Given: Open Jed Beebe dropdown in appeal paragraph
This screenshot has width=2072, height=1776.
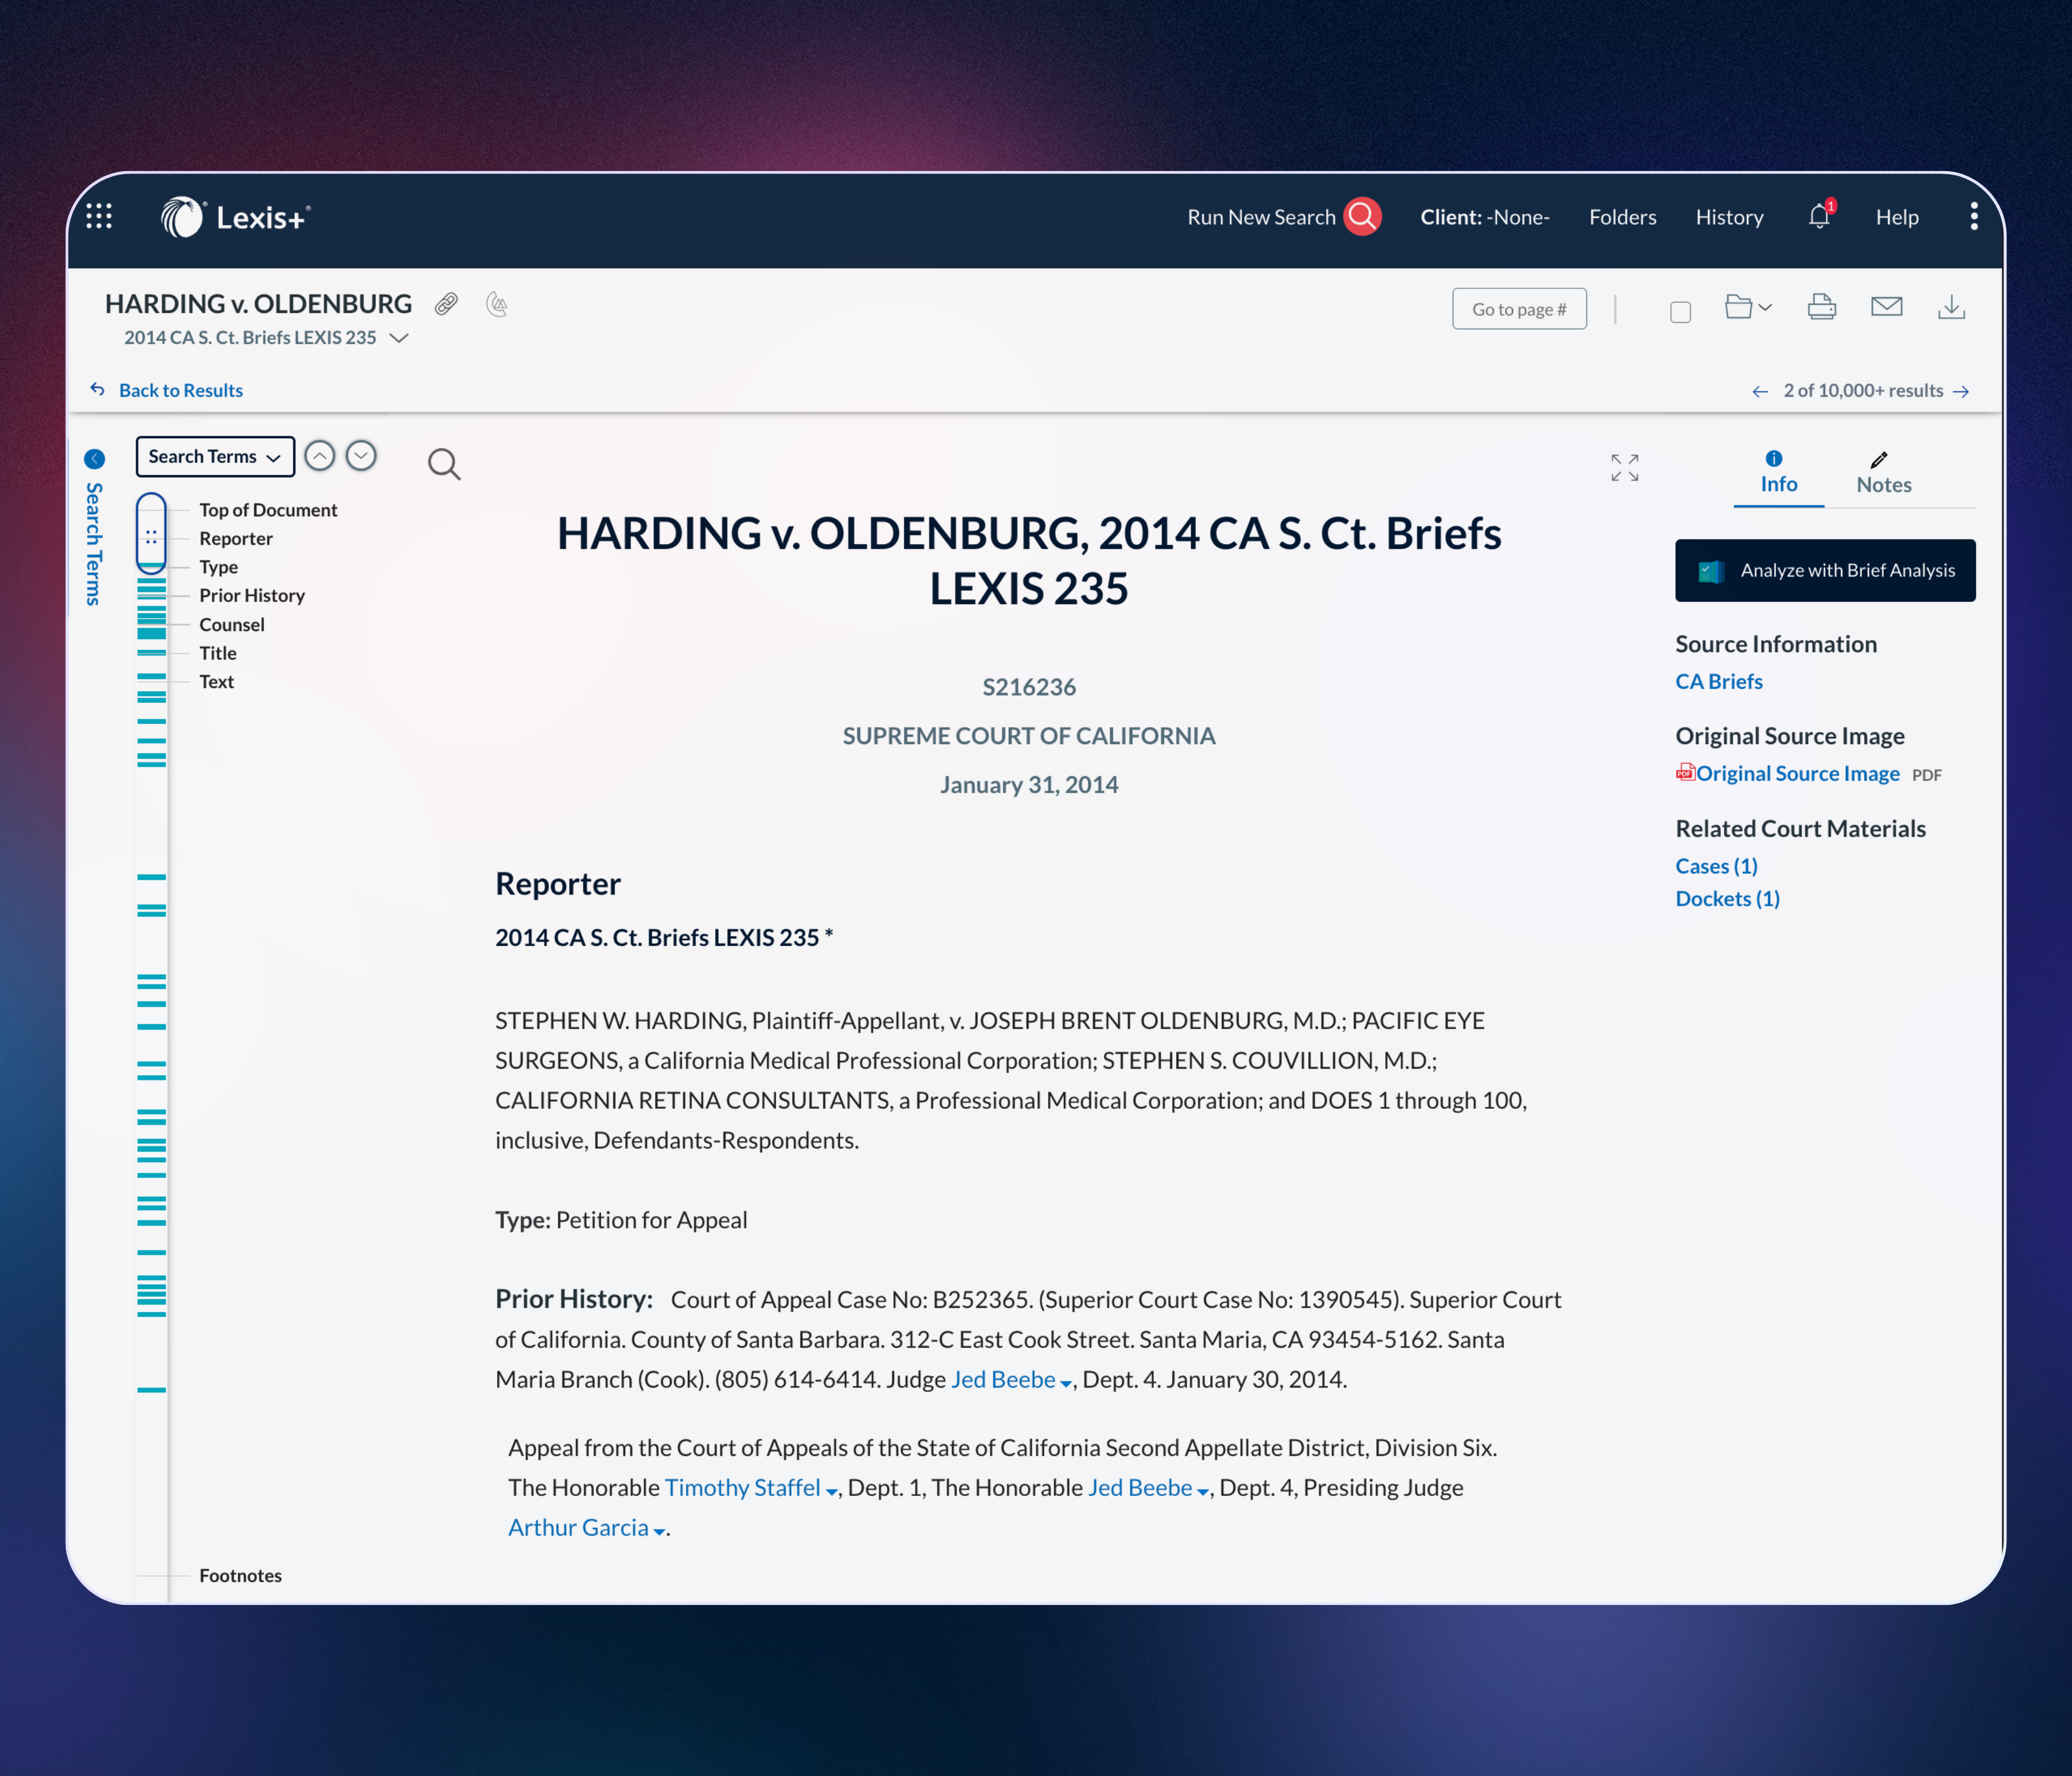Looking at the screenshot, I should [1203, 1492].
